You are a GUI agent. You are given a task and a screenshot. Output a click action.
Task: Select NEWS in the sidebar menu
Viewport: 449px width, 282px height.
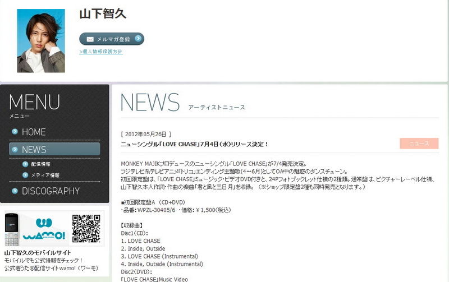[x=54, y=149]
